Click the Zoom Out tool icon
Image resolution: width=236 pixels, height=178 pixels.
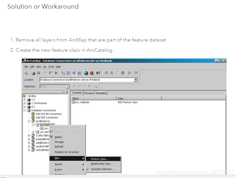[112, 73]
